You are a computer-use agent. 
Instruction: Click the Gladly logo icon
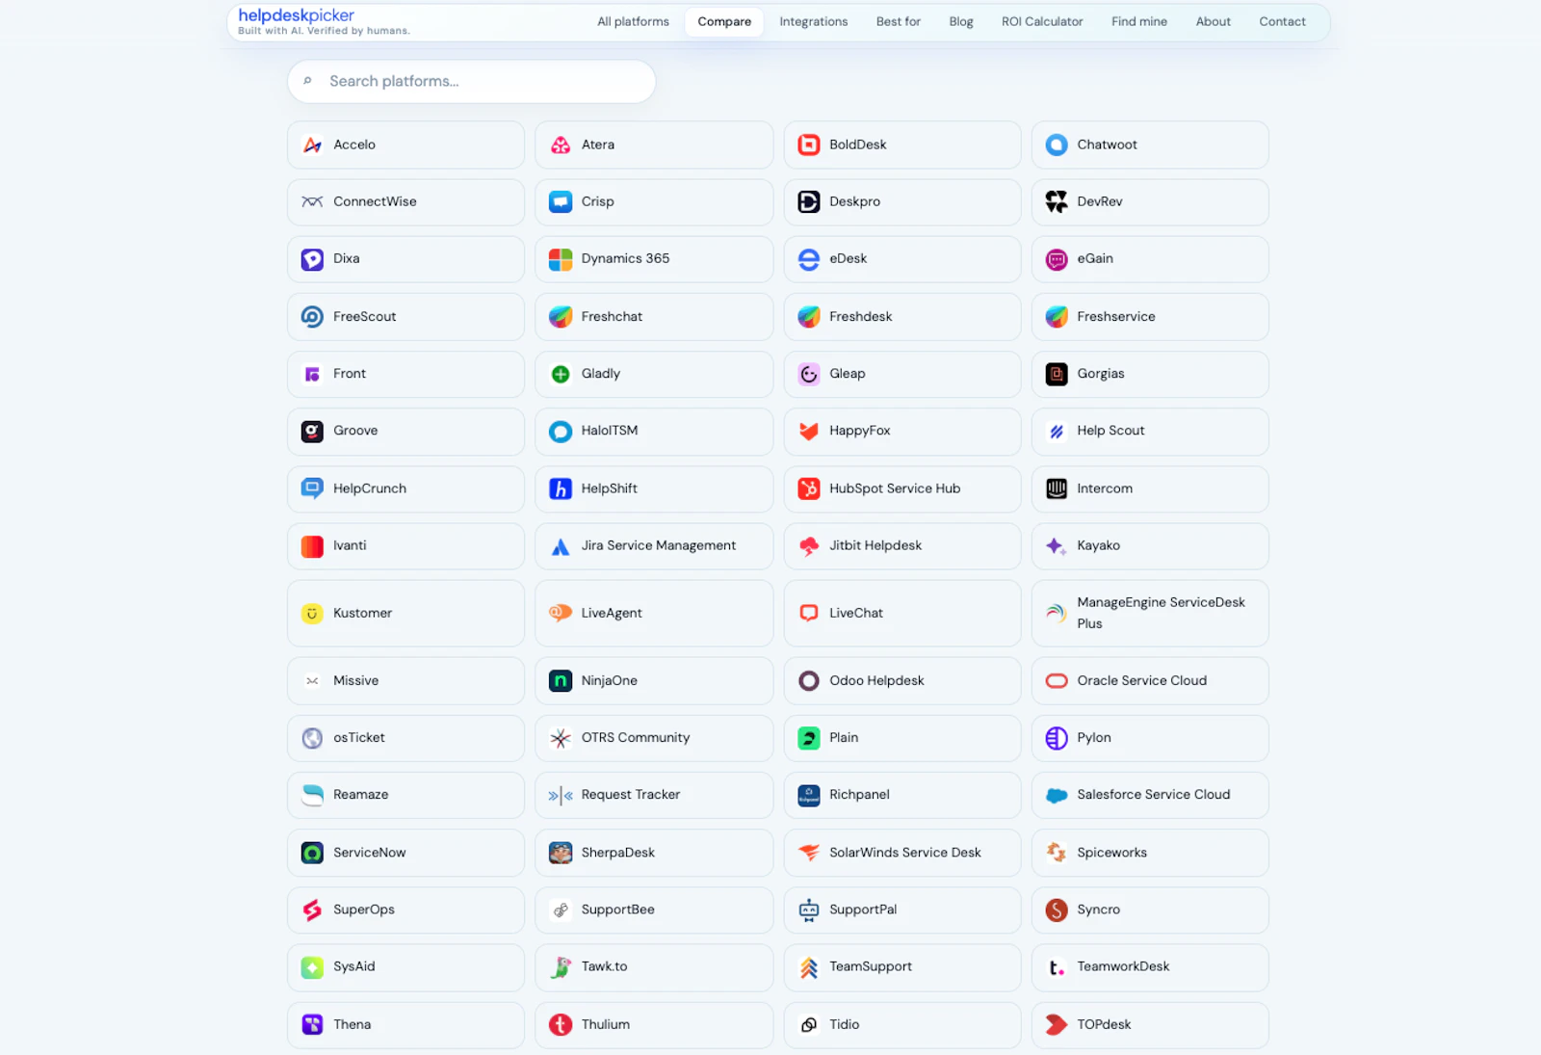tap(561, 374)
